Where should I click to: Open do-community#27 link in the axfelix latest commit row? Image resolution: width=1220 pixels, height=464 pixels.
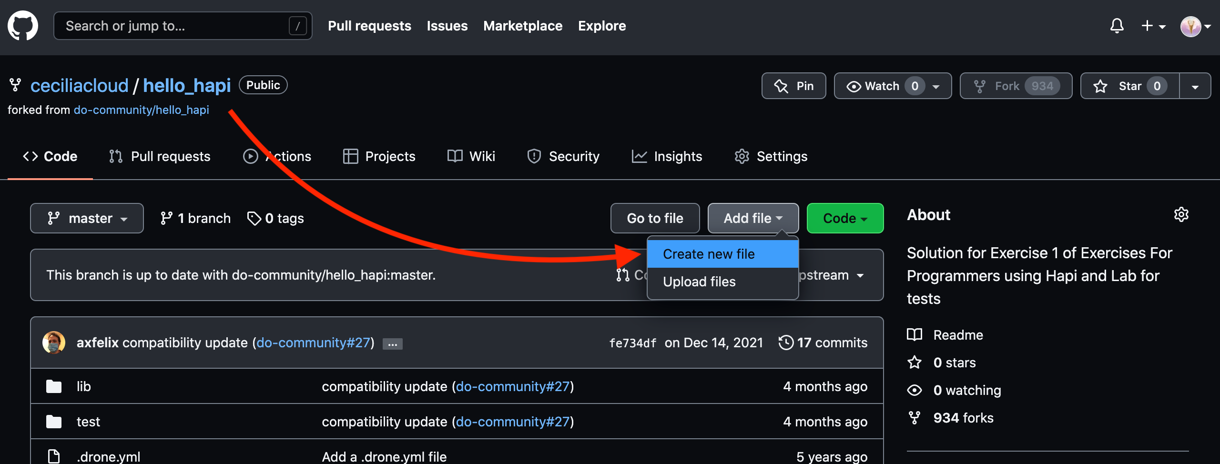[313, 343]
